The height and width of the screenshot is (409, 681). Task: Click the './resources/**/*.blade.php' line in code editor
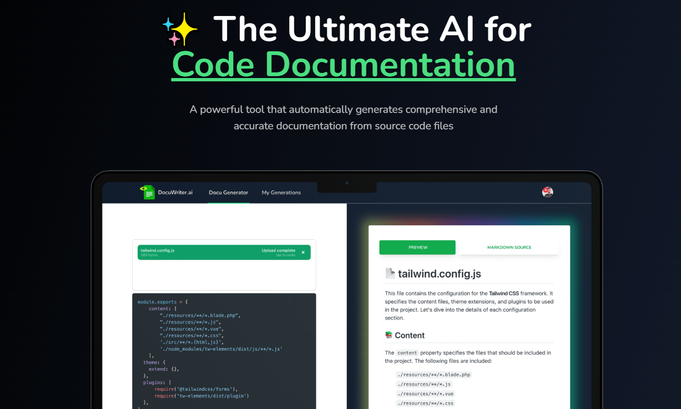tap(200, 315)
